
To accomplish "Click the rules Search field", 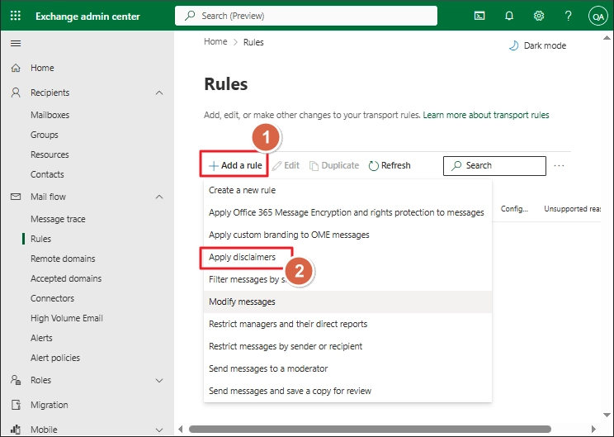I will coord(494,166).
